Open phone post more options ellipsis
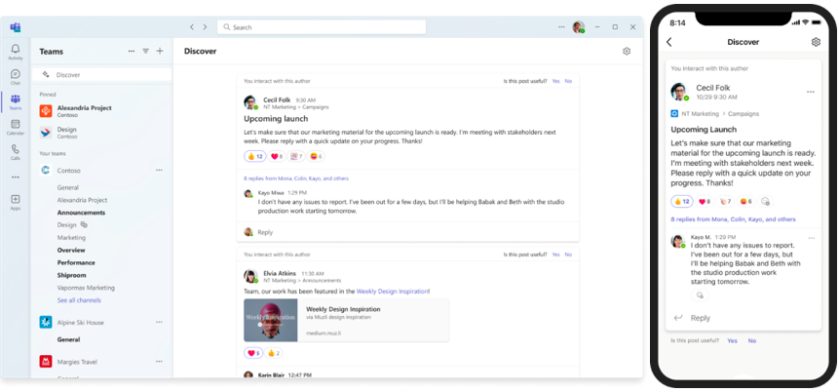 tap(811, 92)
